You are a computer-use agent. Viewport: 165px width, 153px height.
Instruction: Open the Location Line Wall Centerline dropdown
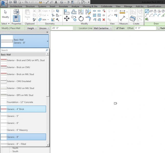[103, 28]
